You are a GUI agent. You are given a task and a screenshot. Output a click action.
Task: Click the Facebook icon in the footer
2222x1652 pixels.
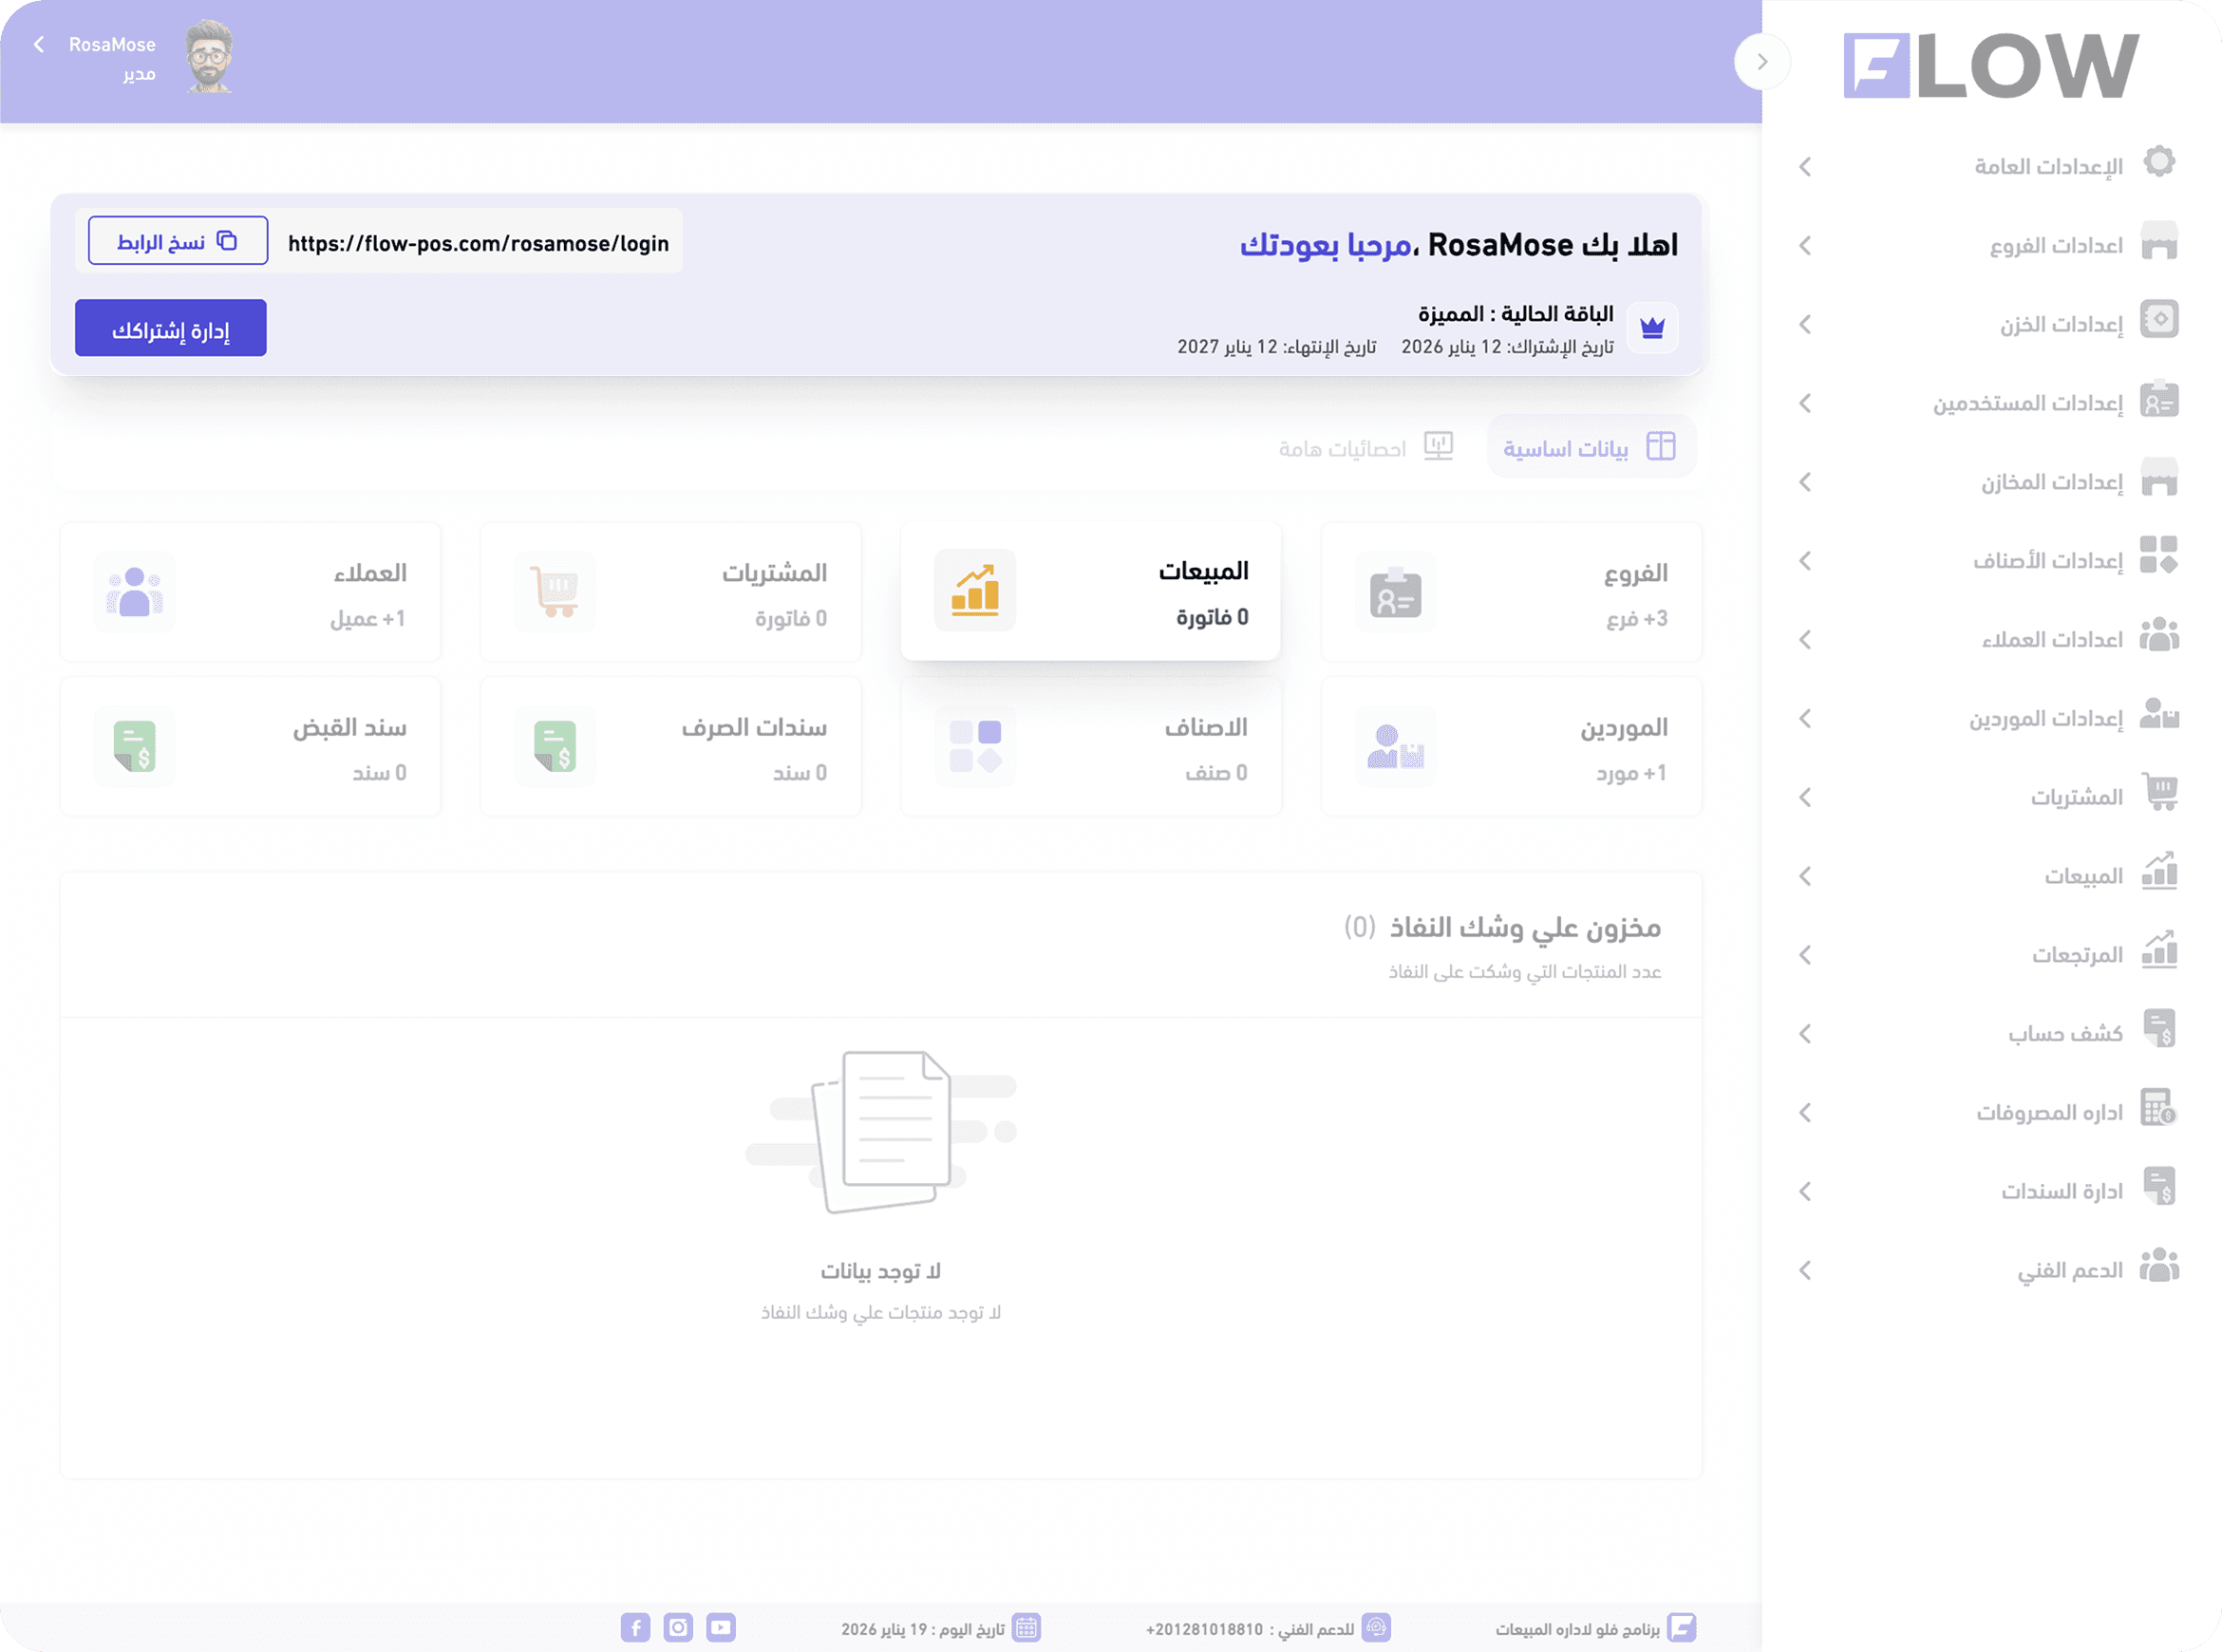pyautogui.click(x=635, y=1627)
